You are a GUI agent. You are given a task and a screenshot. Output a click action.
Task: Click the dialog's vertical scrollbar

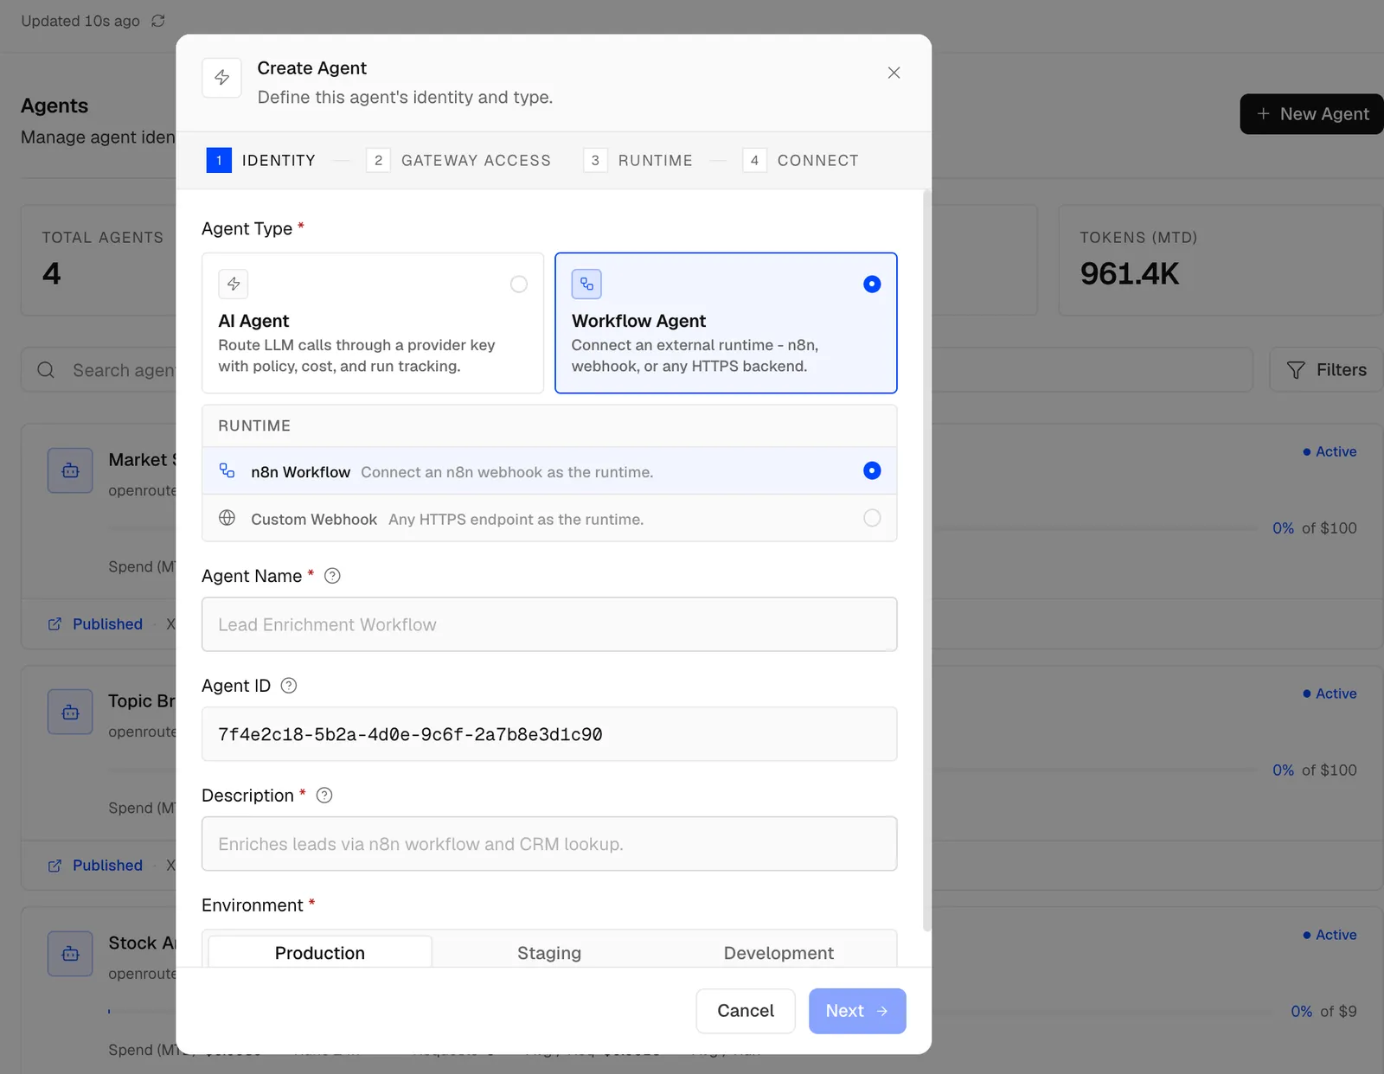927,560
